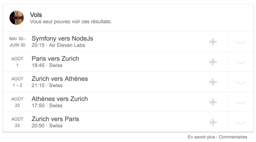The width and height of the screenshot is (256, 142).
Task: Expand the Athènes vers Zurich flight
Action: tap(241, 102)
